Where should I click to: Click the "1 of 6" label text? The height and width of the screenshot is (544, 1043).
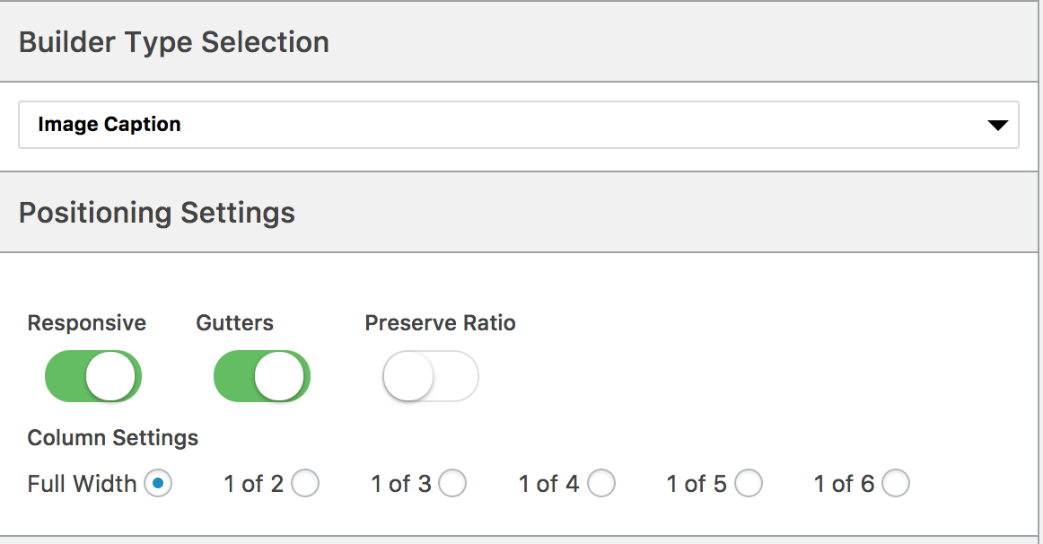(x=844, y=484)
